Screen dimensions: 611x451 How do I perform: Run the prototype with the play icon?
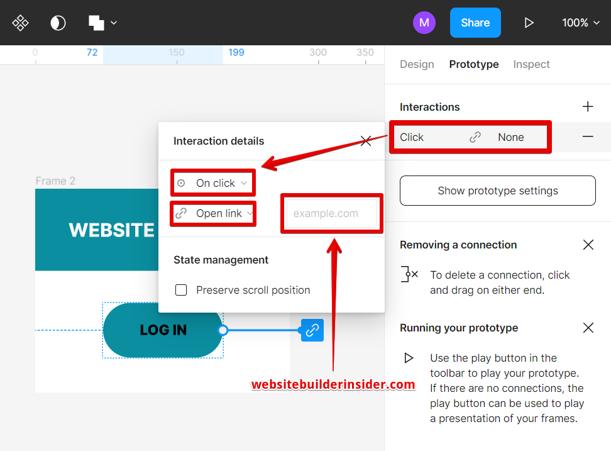[529, 23]
